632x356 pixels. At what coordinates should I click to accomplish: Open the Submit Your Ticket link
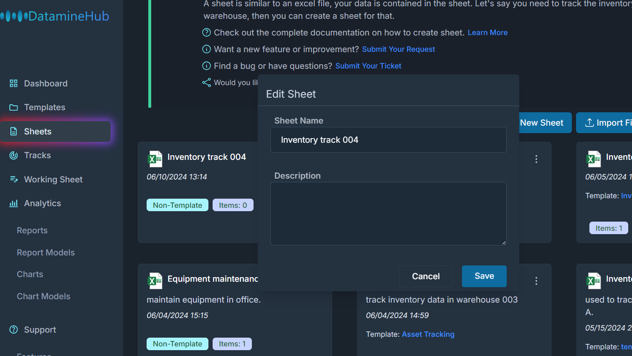368,66
